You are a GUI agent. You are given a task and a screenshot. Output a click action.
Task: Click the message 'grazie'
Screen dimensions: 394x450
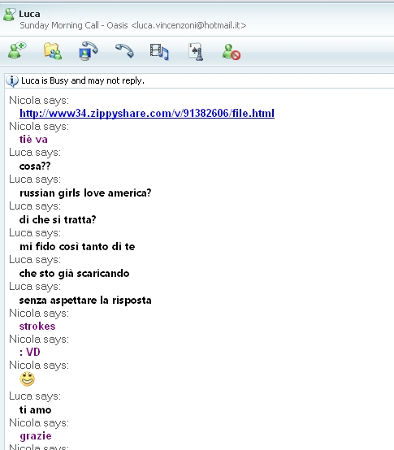36,436
